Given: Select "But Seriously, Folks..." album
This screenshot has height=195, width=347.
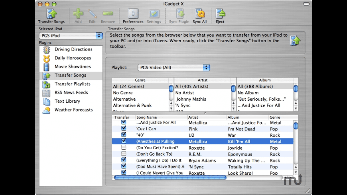Looking at the screenshot, I should [265, 99].
